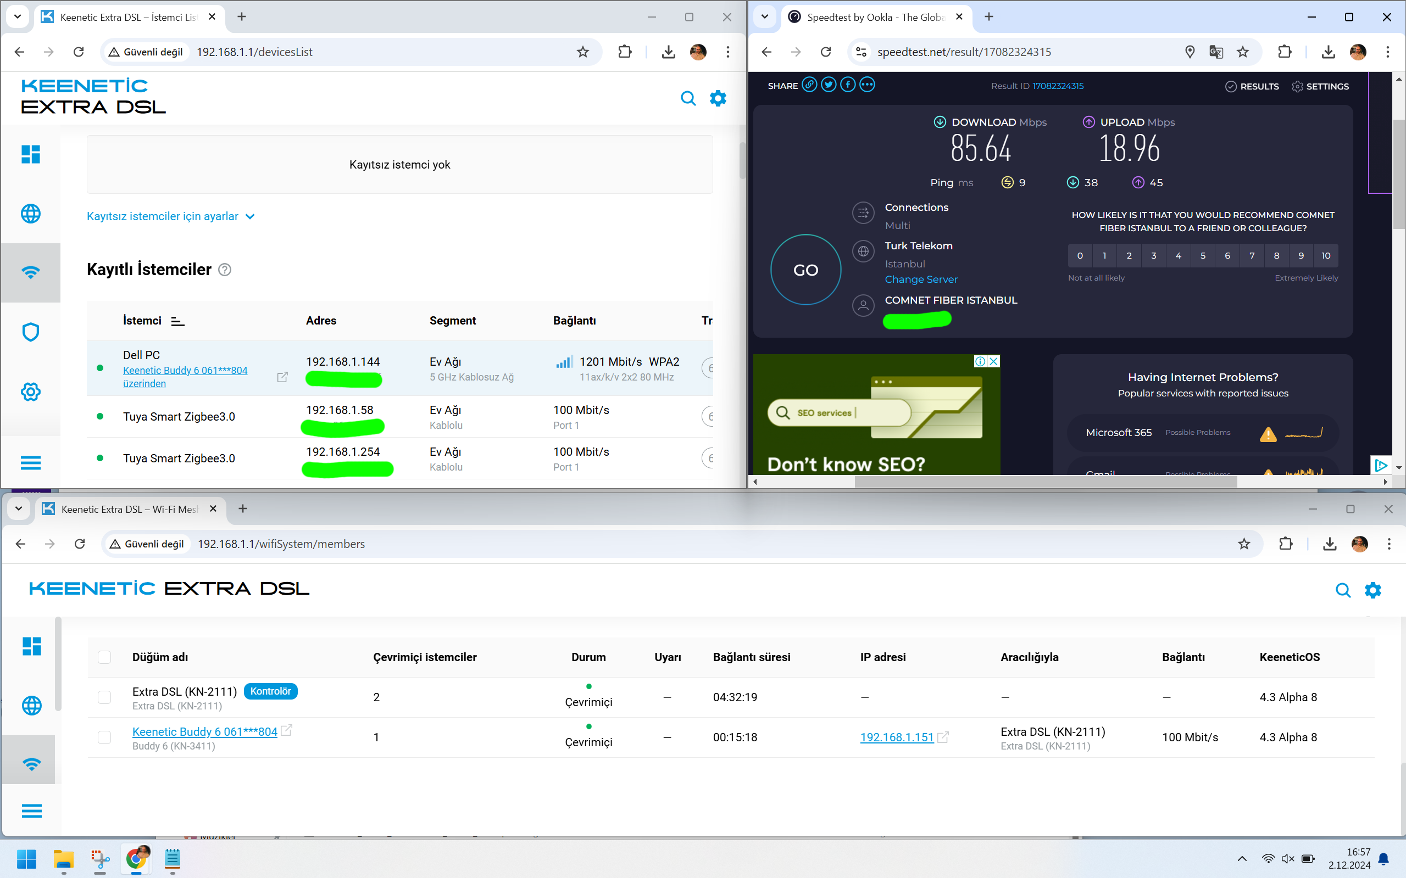The image size is (1406, 878).
Task: Open 192.168.1.151 IP address link
Action: [897, 737]
